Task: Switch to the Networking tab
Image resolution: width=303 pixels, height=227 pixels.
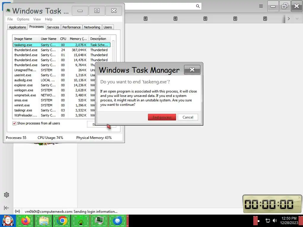Action: tap(92, 27)
